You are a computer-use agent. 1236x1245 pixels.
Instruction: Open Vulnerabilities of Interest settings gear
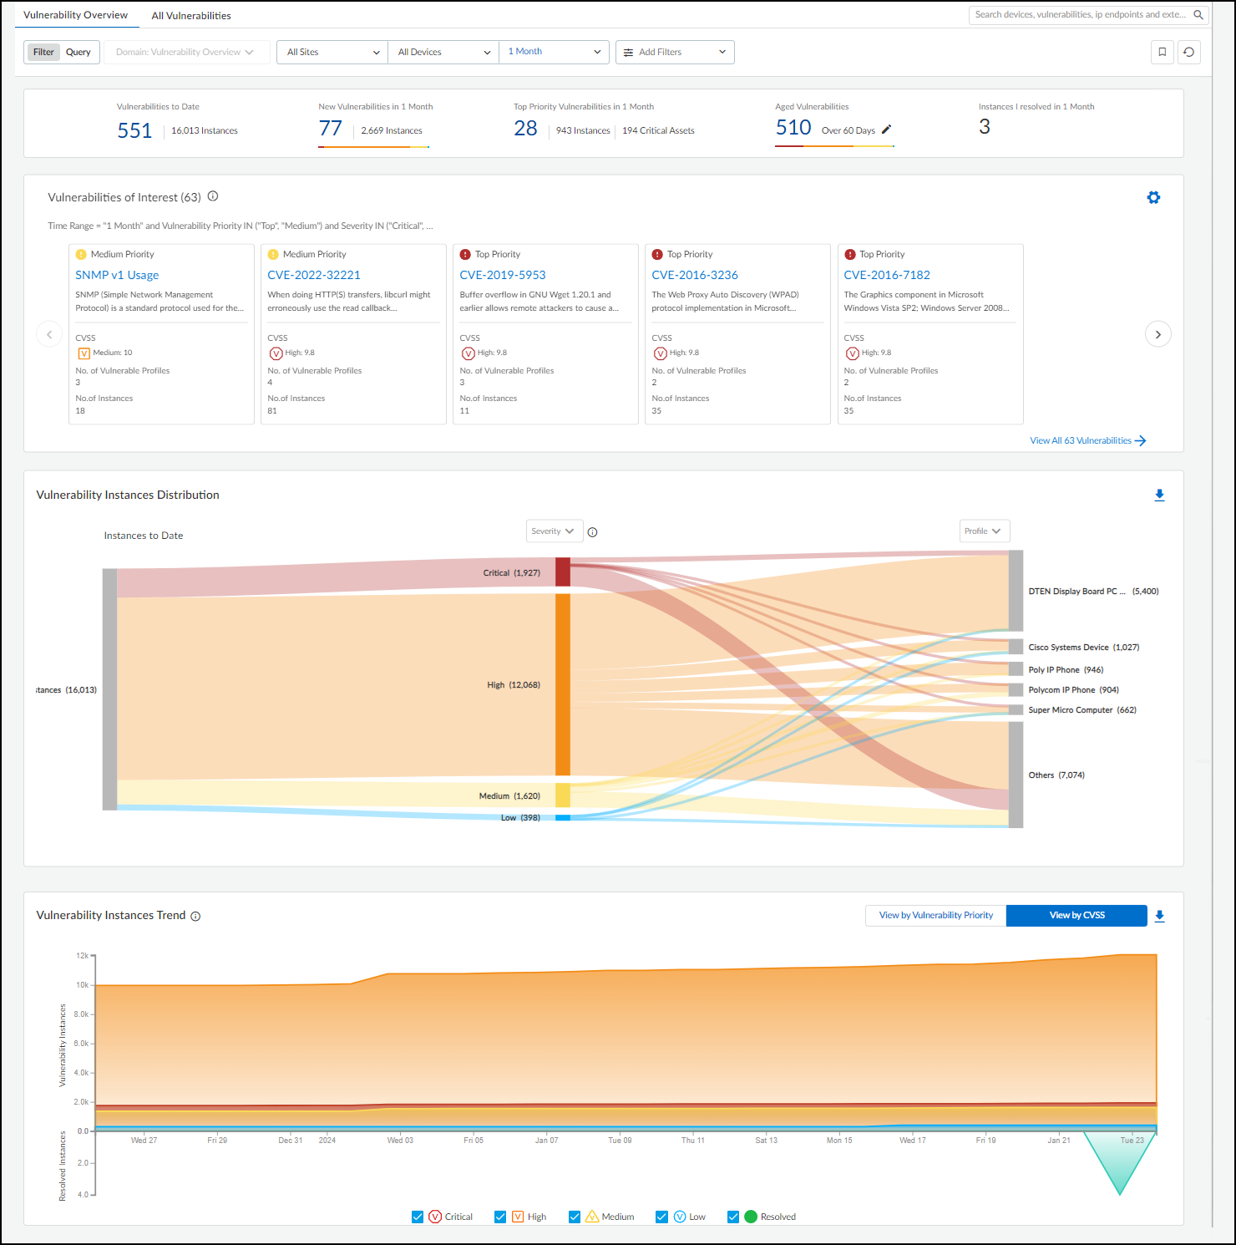pyautogui.click(x=1153, y=198)
